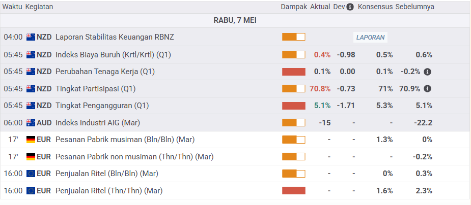Image resolution: width=471 pixels, height=205 pixels.
Task: Click New Zealand flag on RBNZ report row
Action: tap(31, 37)
